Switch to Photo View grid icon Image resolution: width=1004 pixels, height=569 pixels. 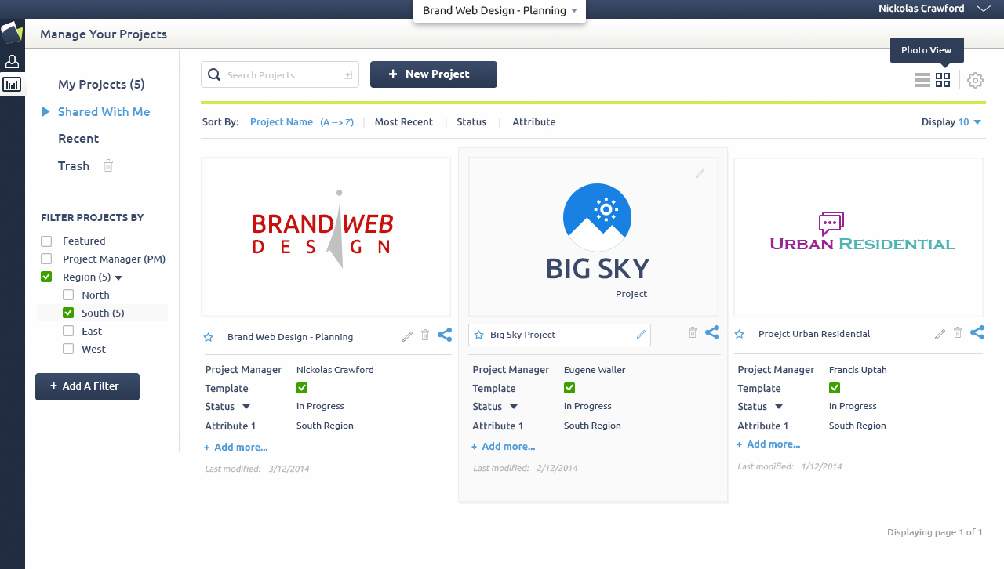coord(943,80)
